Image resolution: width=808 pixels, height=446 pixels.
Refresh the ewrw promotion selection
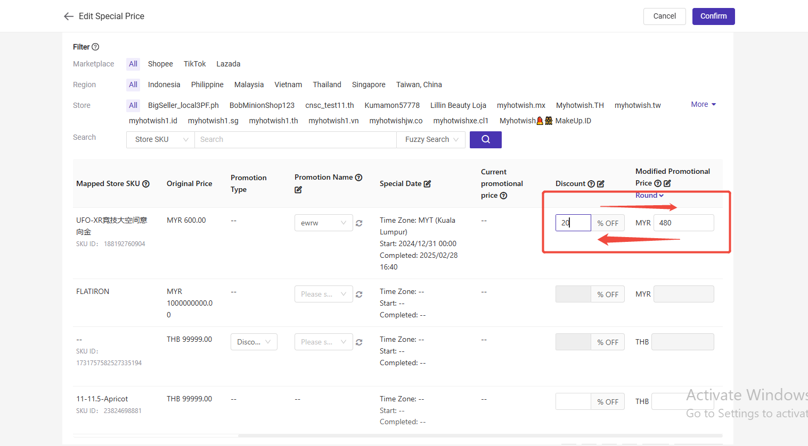click(358, 223)
